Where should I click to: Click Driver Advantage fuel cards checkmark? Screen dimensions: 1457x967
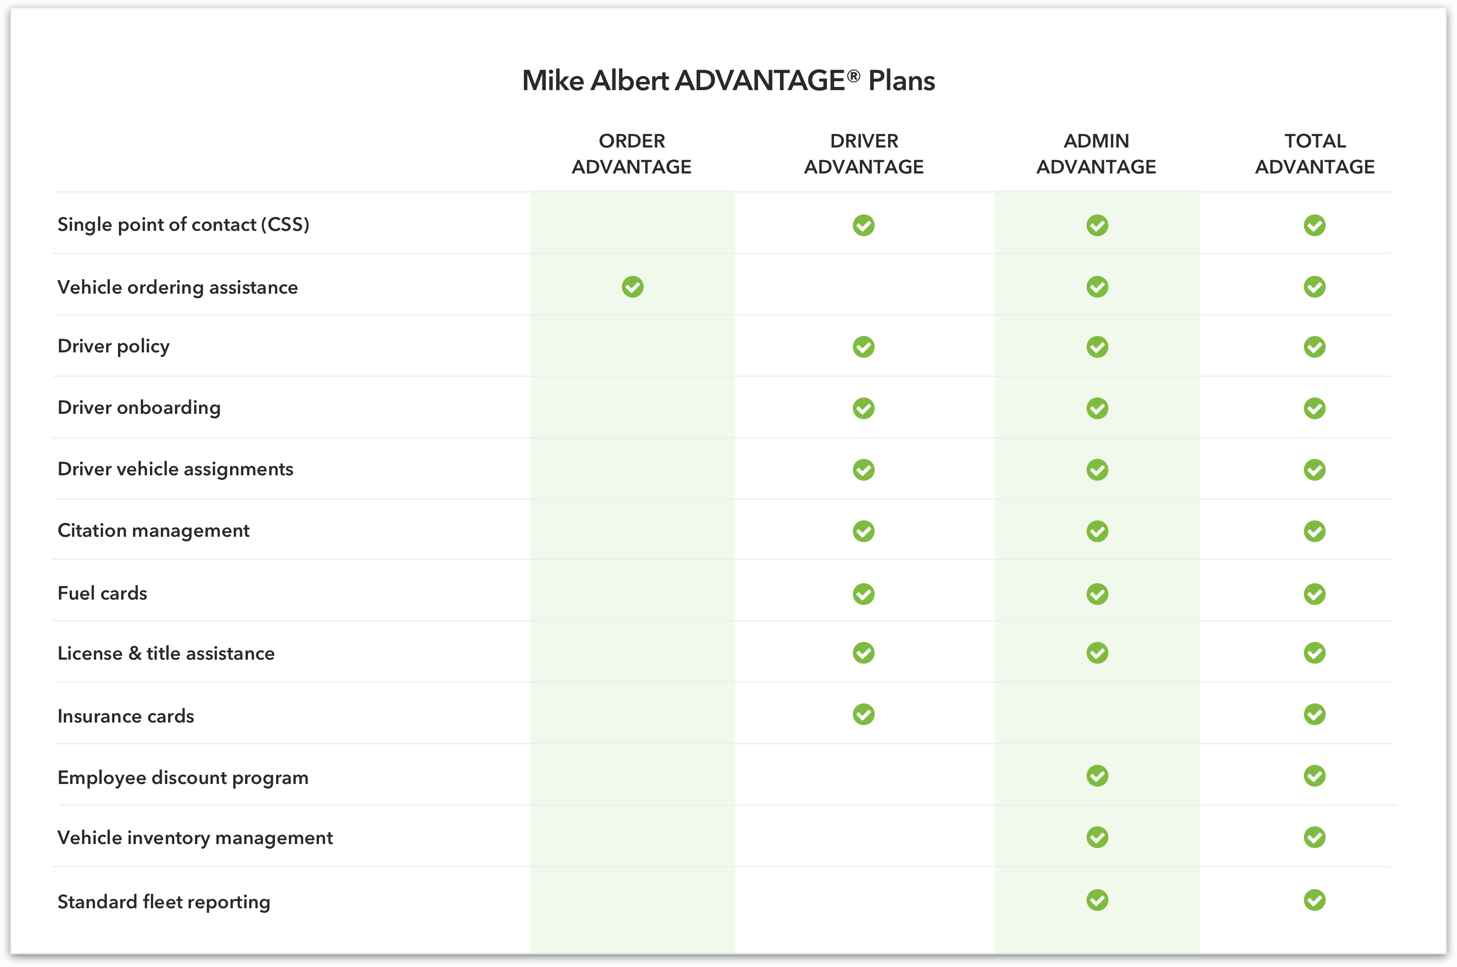(x=863, y=594)
